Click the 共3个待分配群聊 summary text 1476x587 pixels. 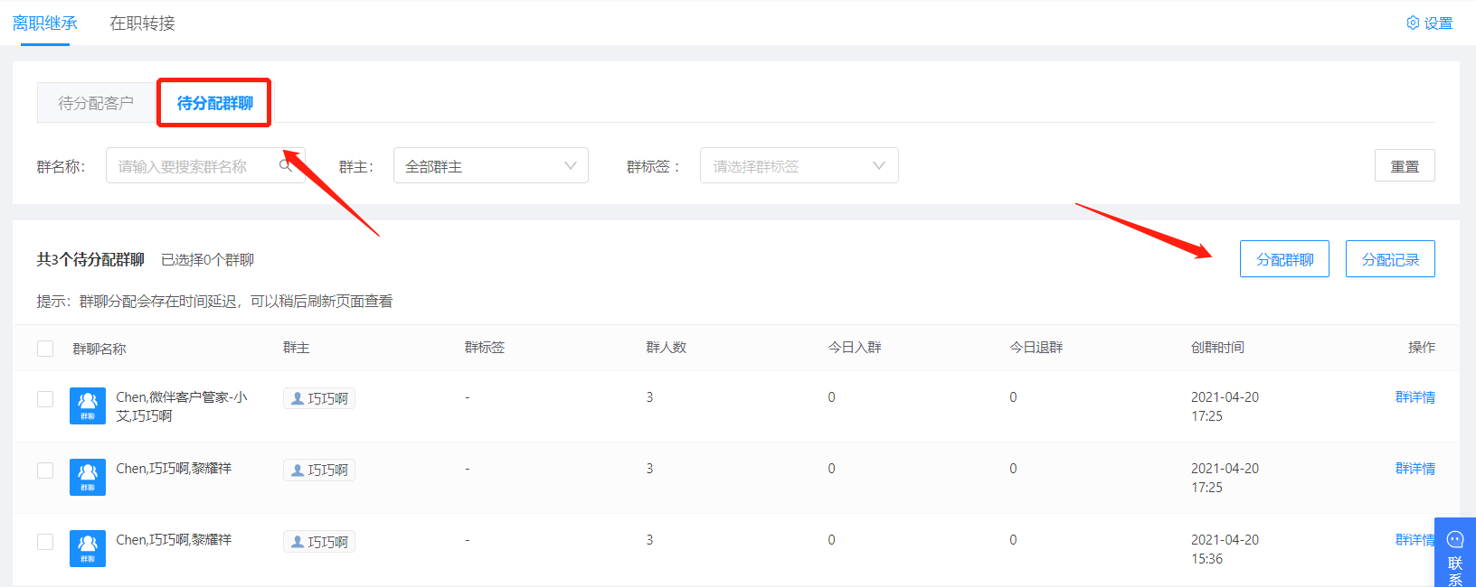90,260
